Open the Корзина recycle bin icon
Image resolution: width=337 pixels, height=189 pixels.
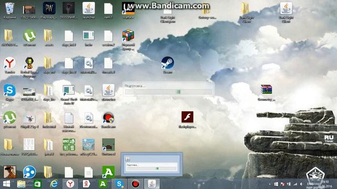click(x=9, y=8)
